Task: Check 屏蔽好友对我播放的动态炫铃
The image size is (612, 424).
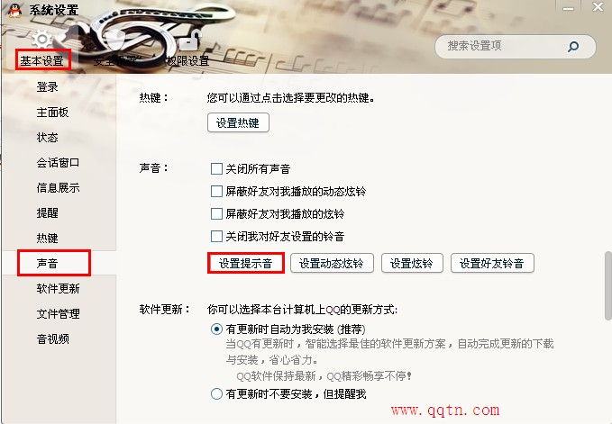Action: coord(216,192)
